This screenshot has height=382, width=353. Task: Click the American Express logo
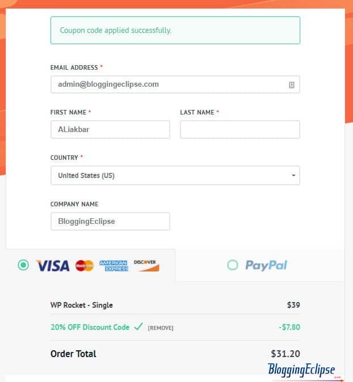pyautogui.click(x=114, y=266)
